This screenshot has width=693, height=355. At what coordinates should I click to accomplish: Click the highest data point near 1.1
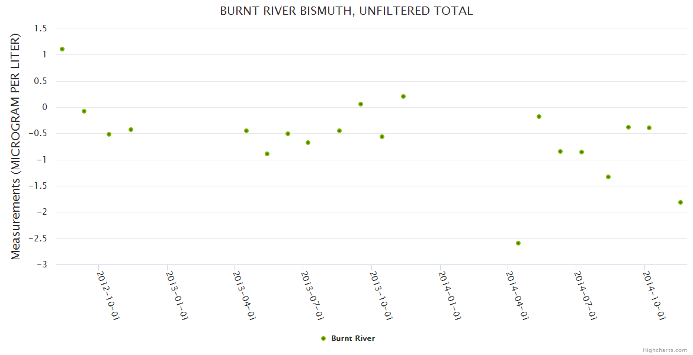click(62, 49)
